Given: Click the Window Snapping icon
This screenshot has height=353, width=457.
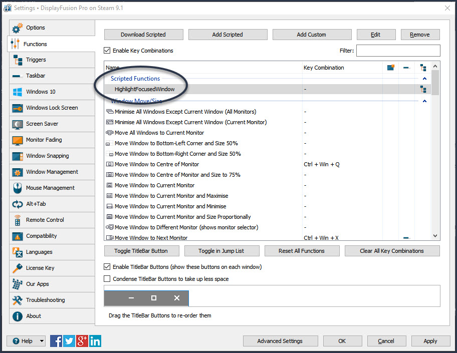Looking at the screenshot, I should coord(18,156).
